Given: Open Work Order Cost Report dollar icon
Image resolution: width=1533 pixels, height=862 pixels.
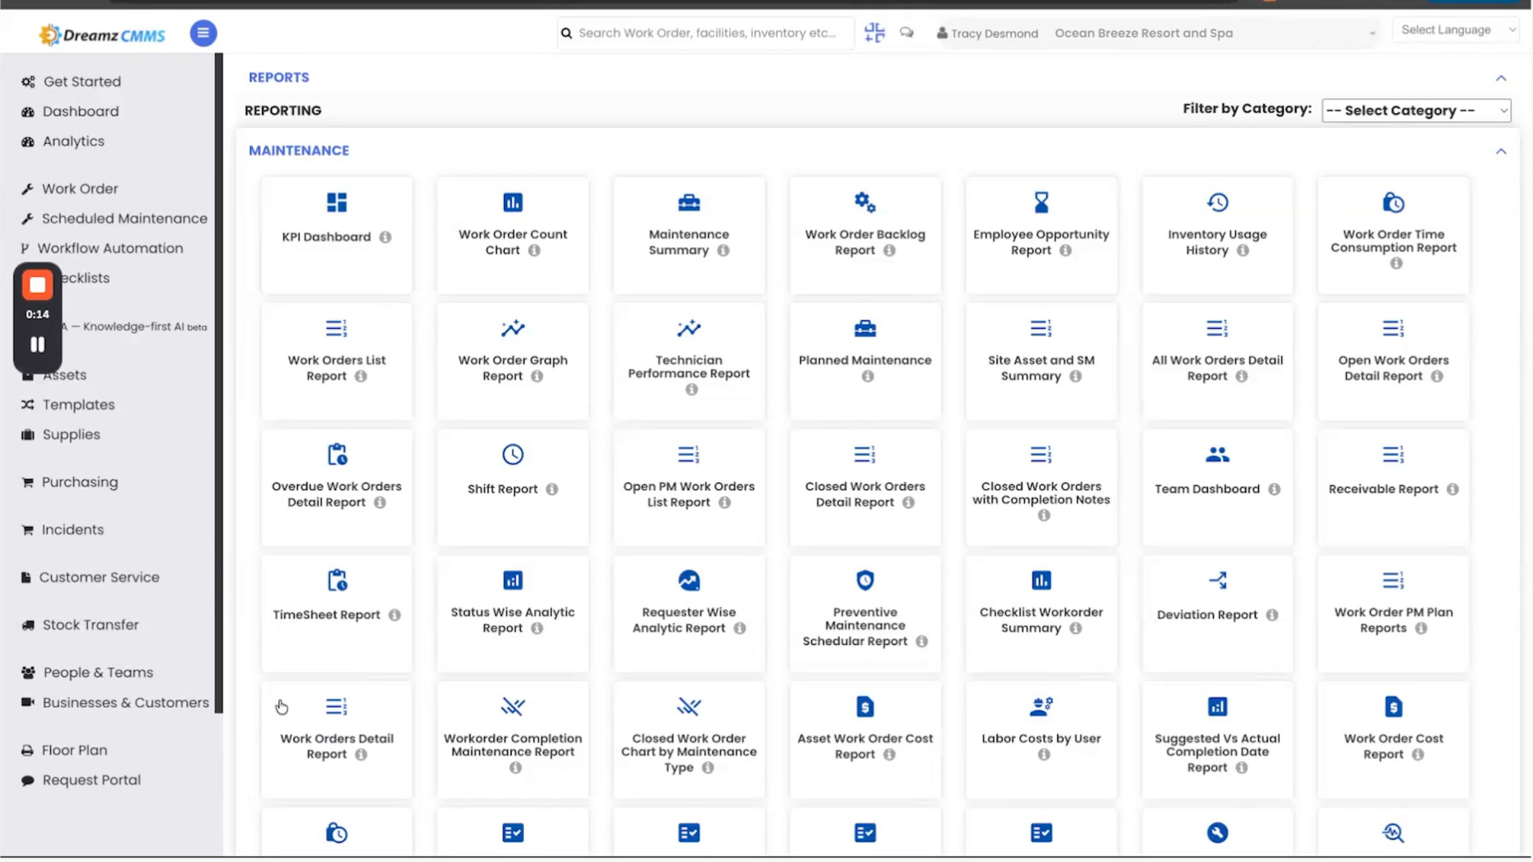Looking at the screenshot, I should pos(1394,707).
